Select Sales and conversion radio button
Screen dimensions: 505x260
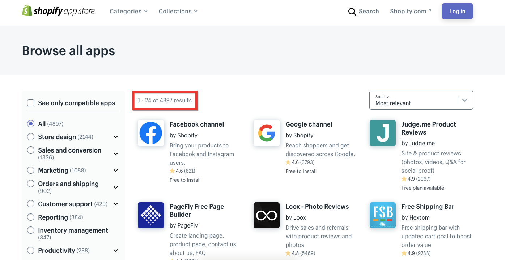pos(31,150)
